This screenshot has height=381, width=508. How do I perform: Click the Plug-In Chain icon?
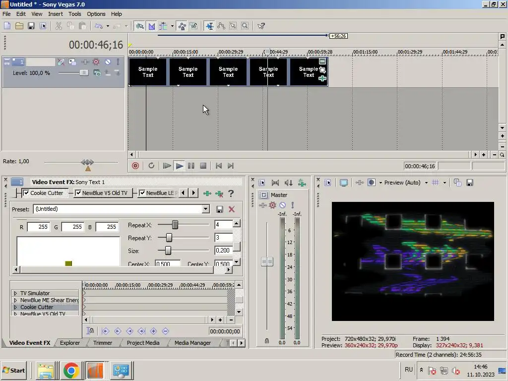tap(207, 193)
